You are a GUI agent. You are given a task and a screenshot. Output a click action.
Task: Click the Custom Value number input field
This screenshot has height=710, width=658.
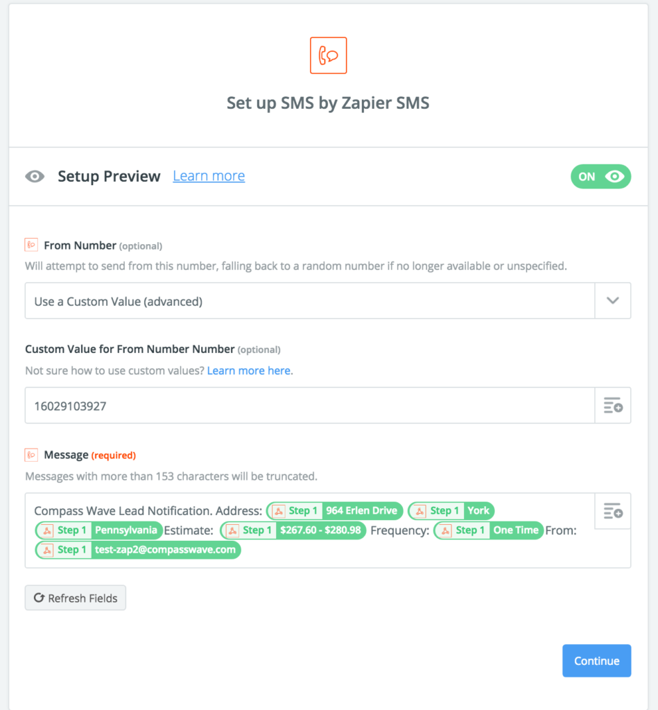point(309,406)
